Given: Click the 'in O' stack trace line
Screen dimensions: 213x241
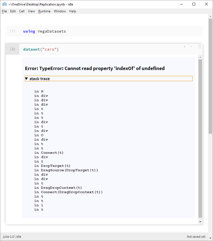Looking at the screenshot, I should (x=39, y=135).
